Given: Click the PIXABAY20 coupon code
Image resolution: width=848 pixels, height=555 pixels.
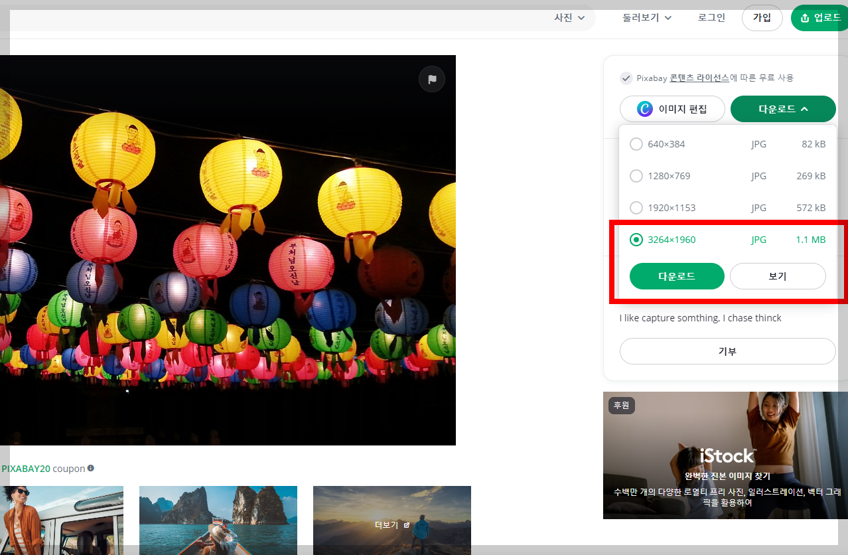Looking at the screenshot, I should point(26,469).
